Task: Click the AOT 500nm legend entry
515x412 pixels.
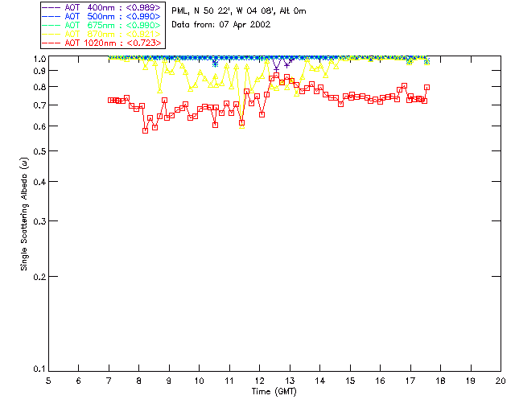Action: (101, 16)
